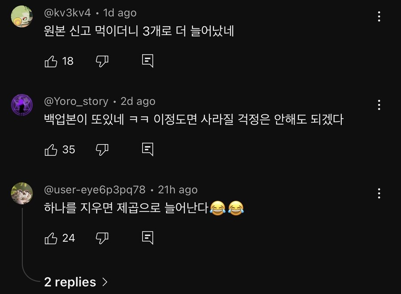Open more options for @kv3kv4 comment
The width and height of the screenshot is (401, 294).
[x=379, y=17]
